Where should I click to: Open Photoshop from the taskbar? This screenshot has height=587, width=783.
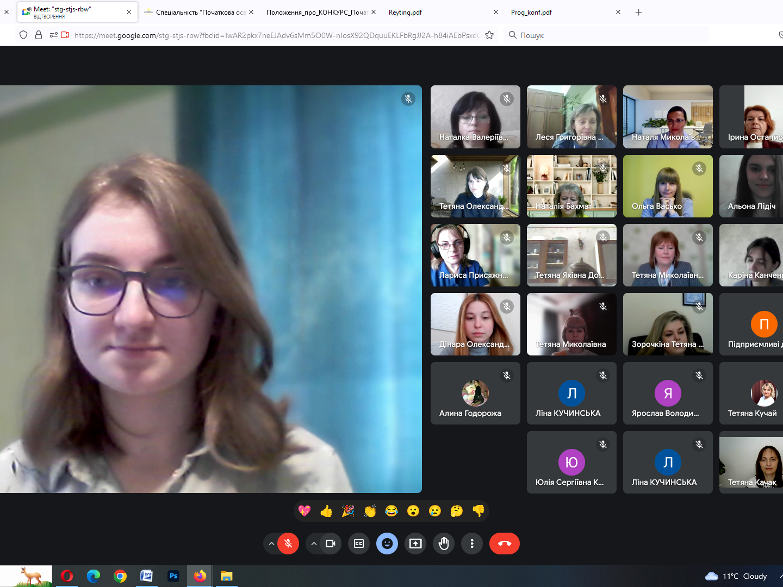coord(173,576)
